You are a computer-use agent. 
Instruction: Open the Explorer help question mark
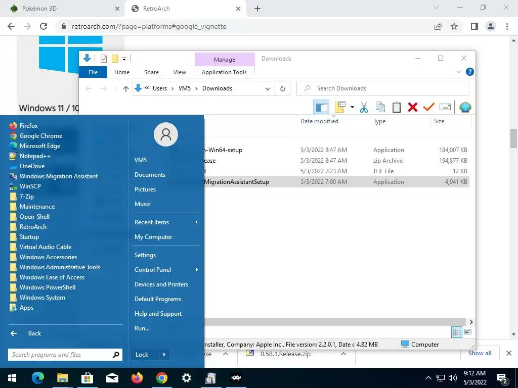(469, 72)
